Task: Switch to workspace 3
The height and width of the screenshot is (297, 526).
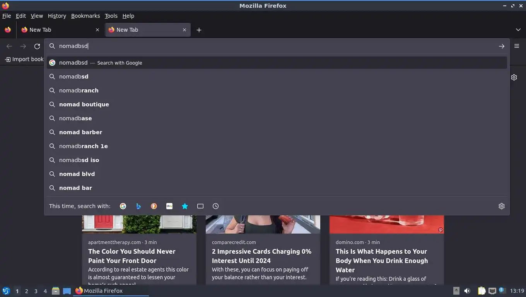Action: click(x=36, y=291)
